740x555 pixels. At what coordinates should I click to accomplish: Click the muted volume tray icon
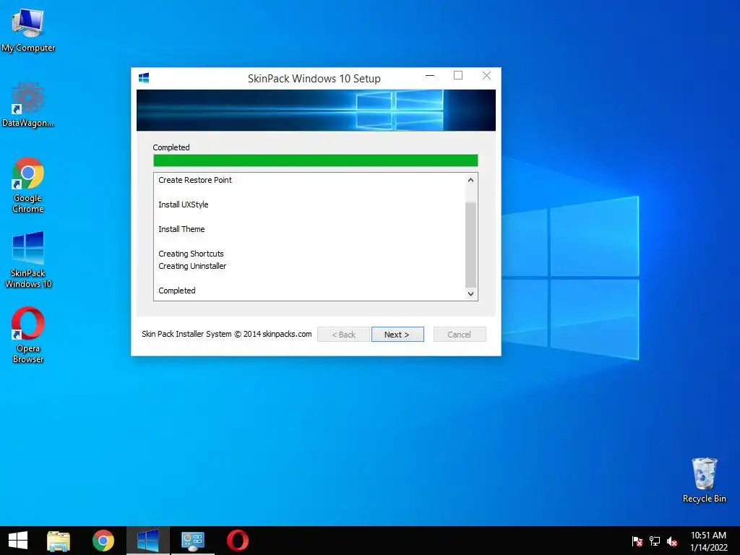pos(672,541)
